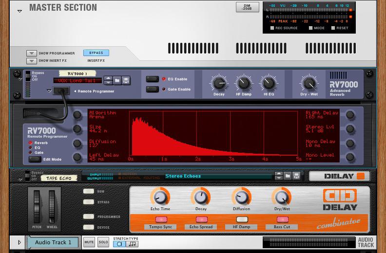The height and width of the screenshot is (253, 386).
Task: Toggle the Bass Cut button
Action: point(282,219)
